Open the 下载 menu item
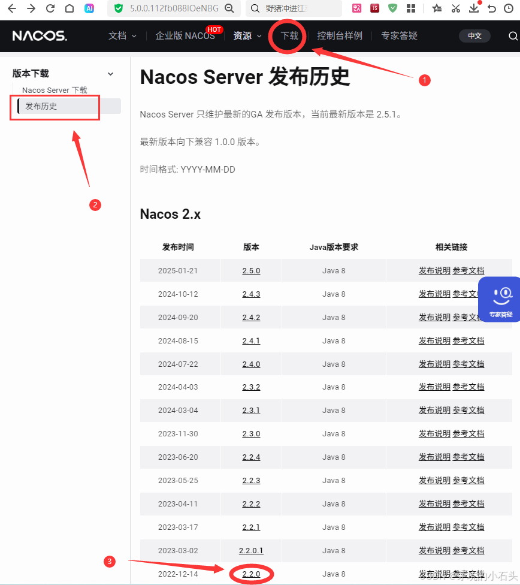 click(289, 36)
